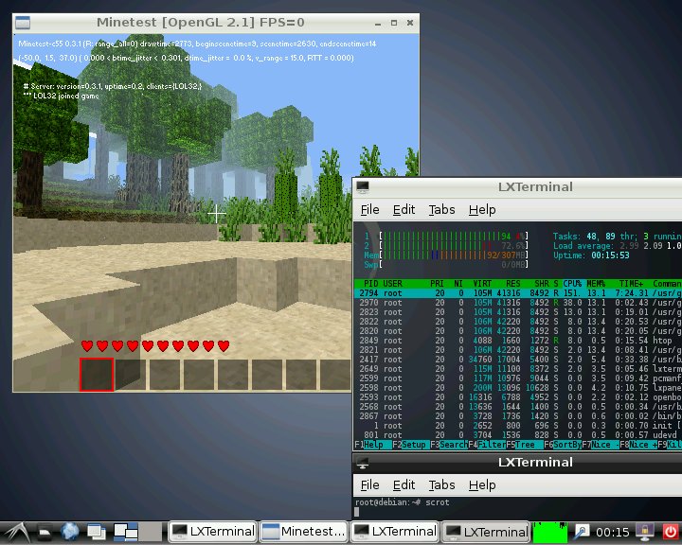
Task: Open File menu in htop LXTerminal
Action: (x=370, y=210)
